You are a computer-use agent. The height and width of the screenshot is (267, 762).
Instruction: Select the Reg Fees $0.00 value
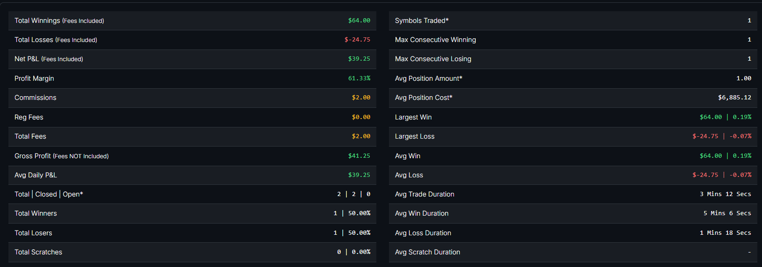(x=361, y=117)
